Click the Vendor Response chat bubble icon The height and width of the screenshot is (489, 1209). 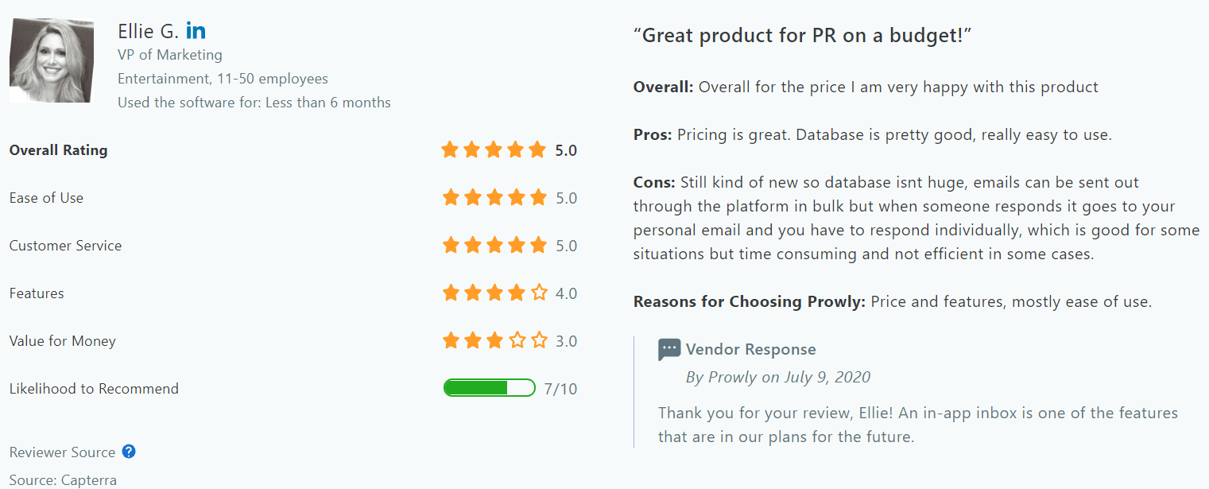click(x=669, y=349)
